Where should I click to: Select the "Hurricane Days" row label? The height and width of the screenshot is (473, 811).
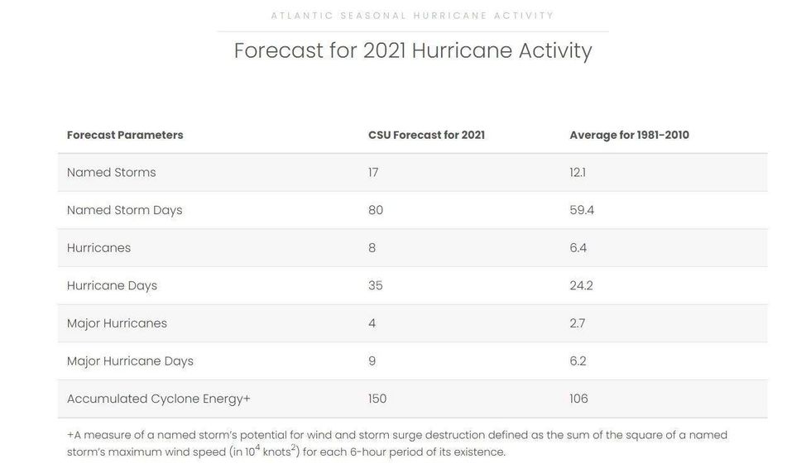(x=112, y=285)
